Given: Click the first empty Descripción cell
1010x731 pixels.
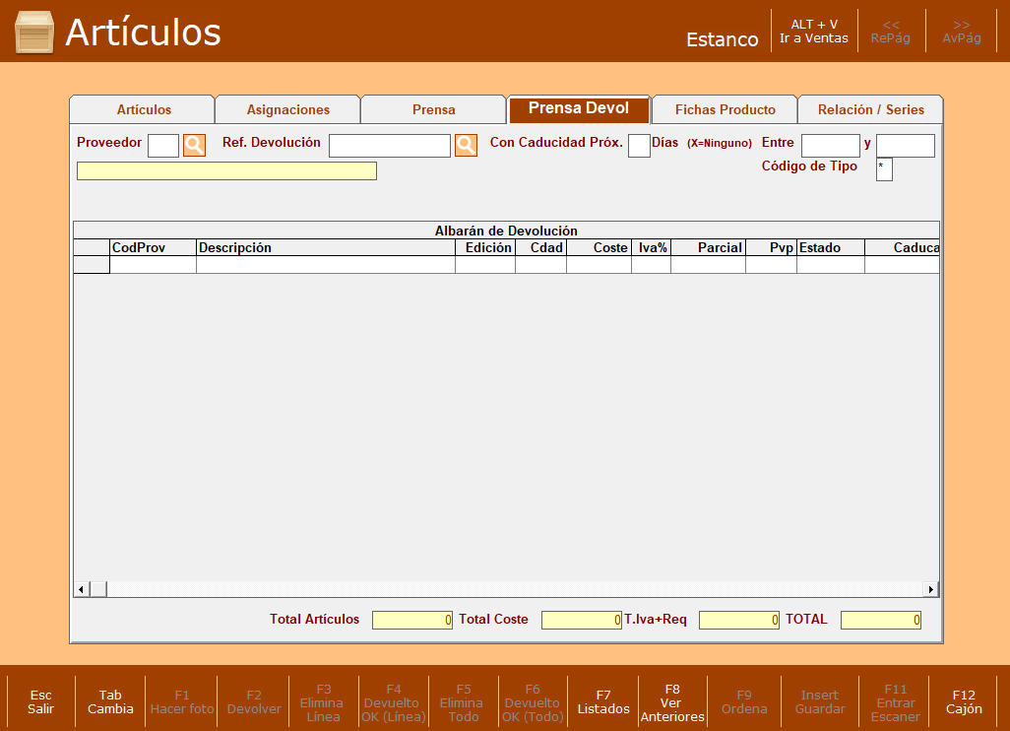Looking at the screenshot, I should point(325,265).
